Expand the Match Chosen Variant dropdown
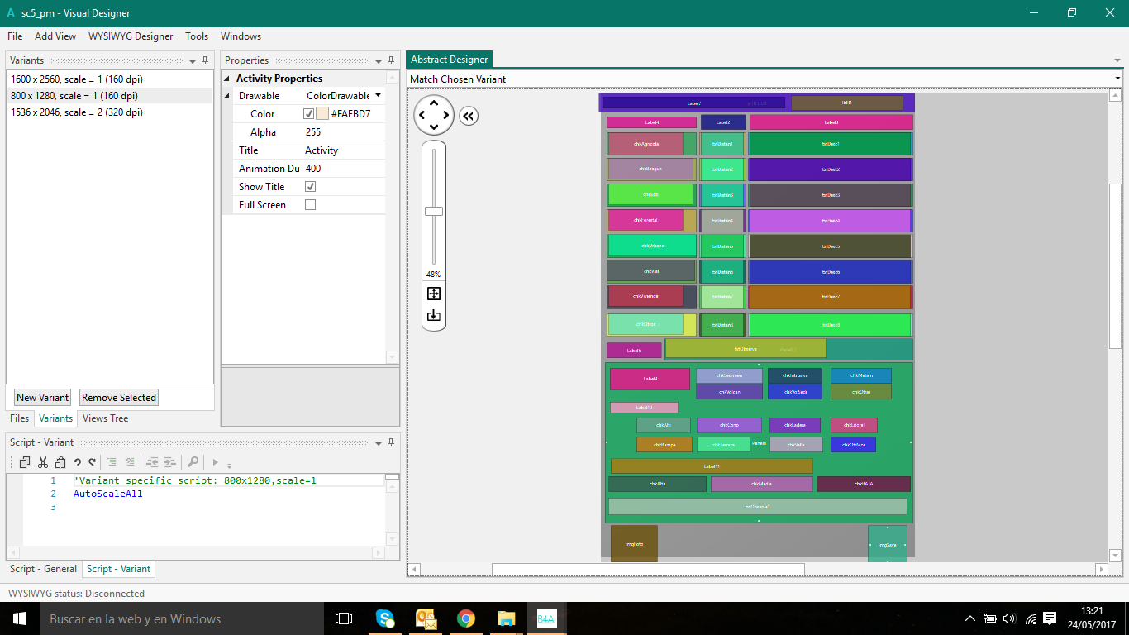The width and height of the screenshot is (1129, 635). 1117,79
